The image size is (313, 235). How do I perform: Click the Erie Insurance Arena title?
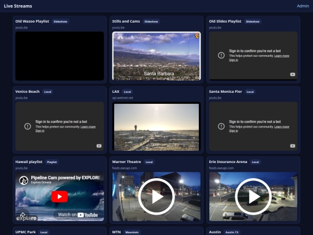(228, 162)
